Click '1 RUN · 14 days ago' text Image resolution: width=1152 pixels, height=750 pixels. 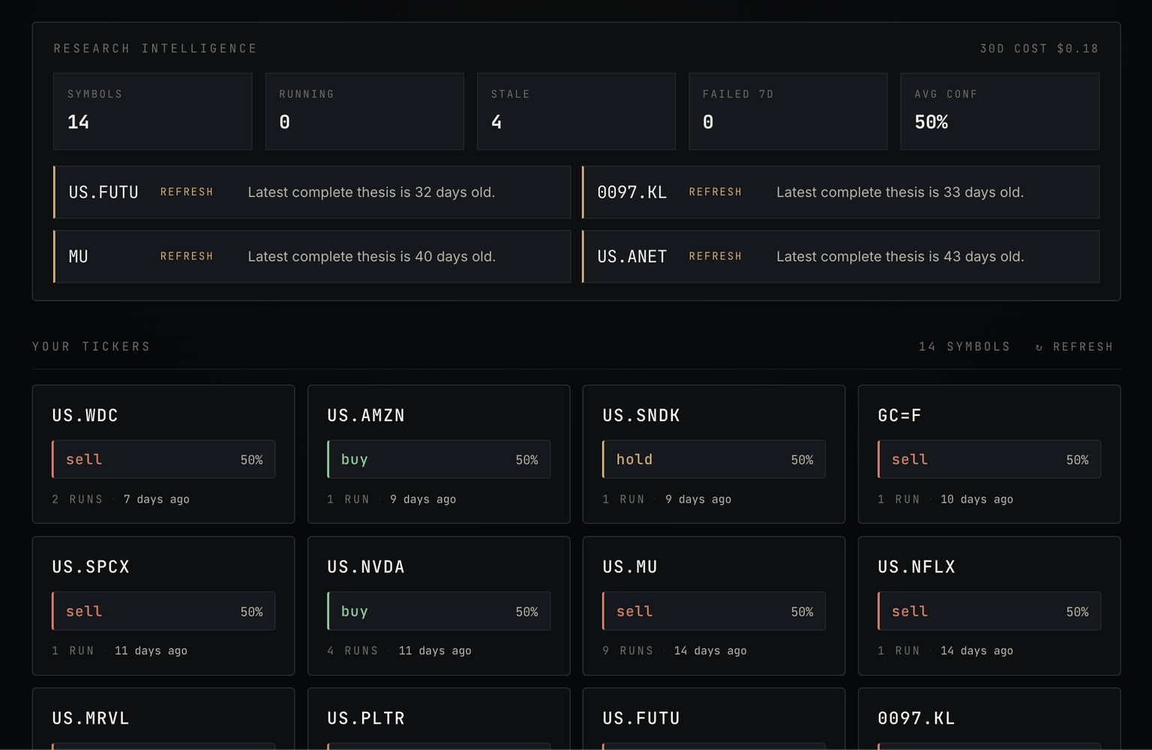pyautogui.click(x=945, y=650)
